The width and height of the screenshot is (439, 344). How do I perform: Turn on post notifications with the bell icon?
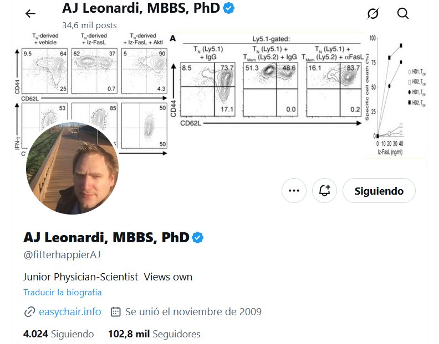coord(325,191)
